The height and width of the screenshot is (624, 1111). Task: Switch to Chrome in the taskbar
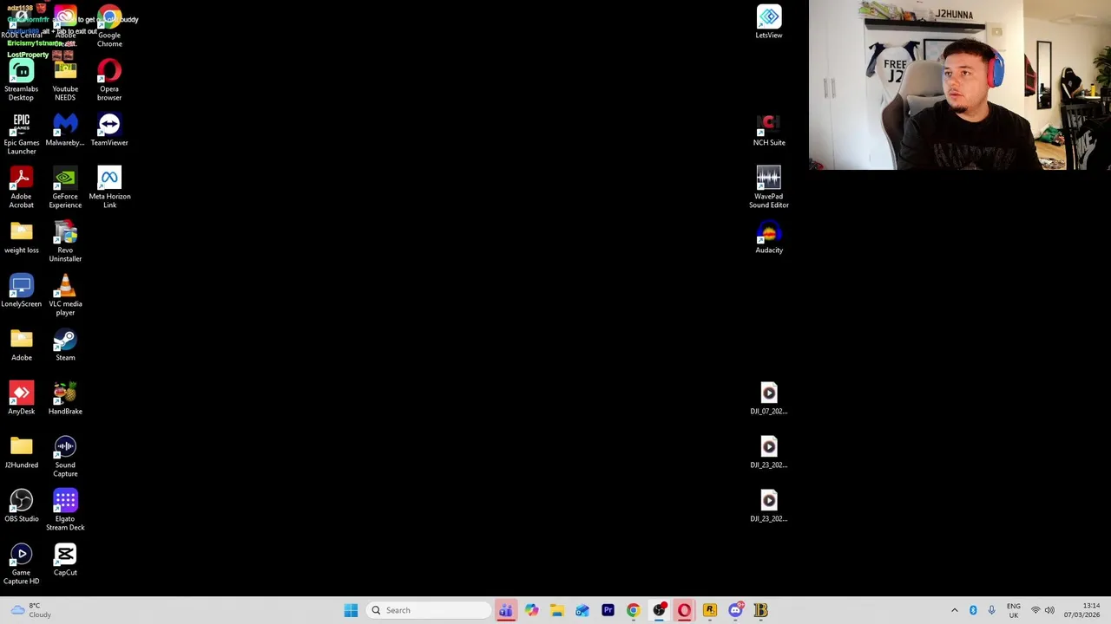[633, 610]
